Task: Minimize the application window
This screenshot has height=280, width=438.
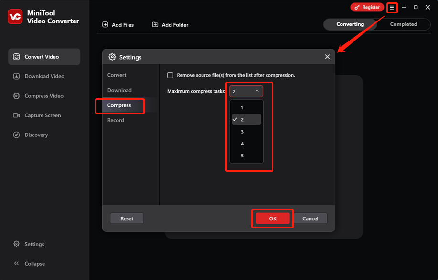Action: coord(404,7)
